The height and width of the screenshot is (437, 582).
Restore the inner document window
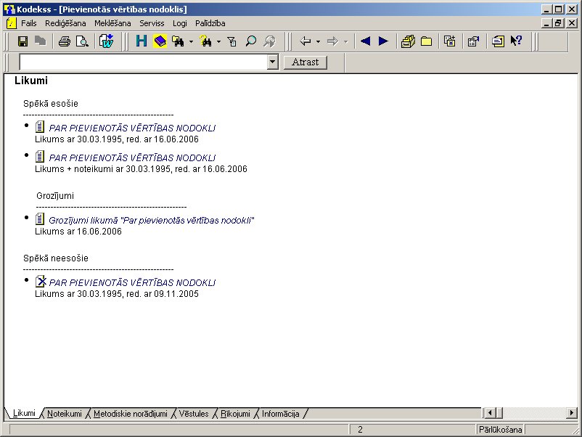tap(558, 23)
